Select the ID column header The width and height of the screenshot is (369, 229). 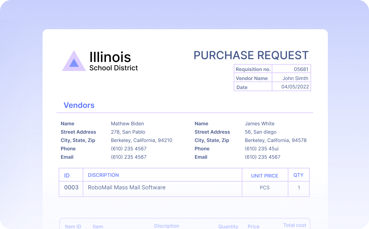pos(67,175)
